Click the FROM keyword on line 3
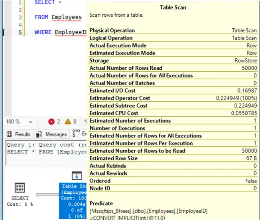The image size is (260, 220). click(x=41, y=17)
